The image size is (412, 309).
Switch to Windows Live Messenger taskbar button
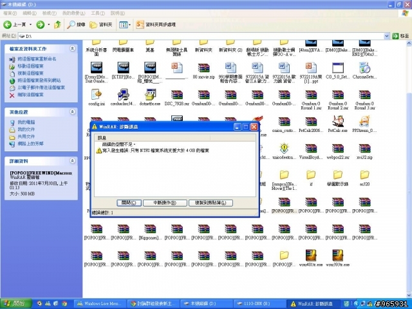tap(99, 303)
